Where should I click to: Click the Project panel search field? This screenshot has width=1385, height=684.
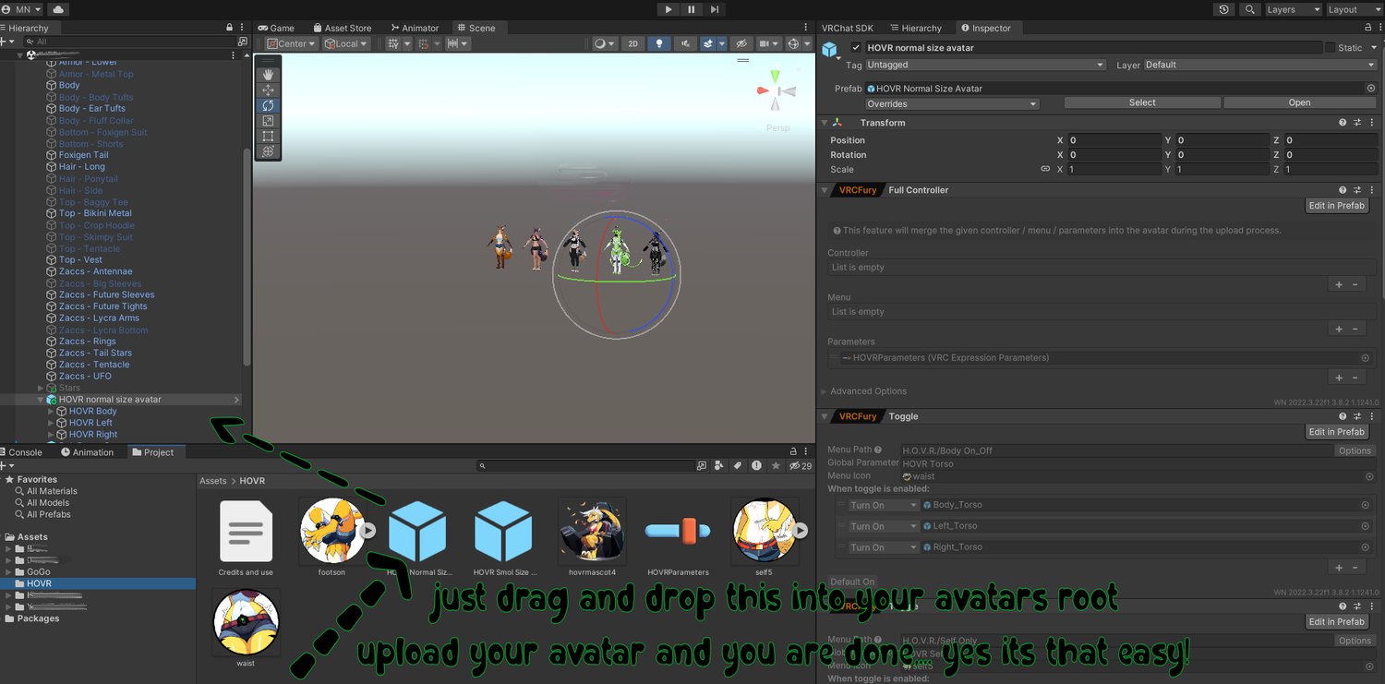click(584, 466)
